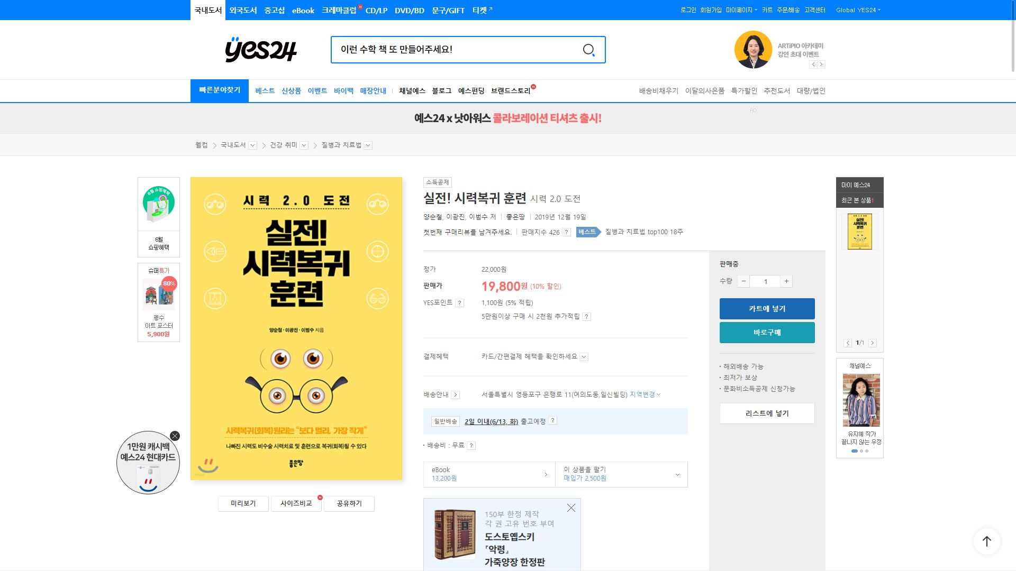Click the 바로구매 button

tap(767, 333)
